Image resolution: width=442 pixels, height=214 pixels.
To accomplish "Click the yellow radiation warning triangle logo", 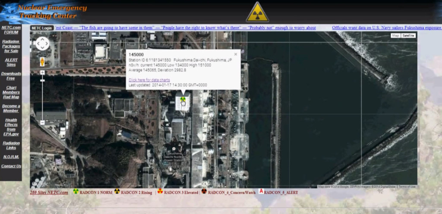I will coord(257,12).
